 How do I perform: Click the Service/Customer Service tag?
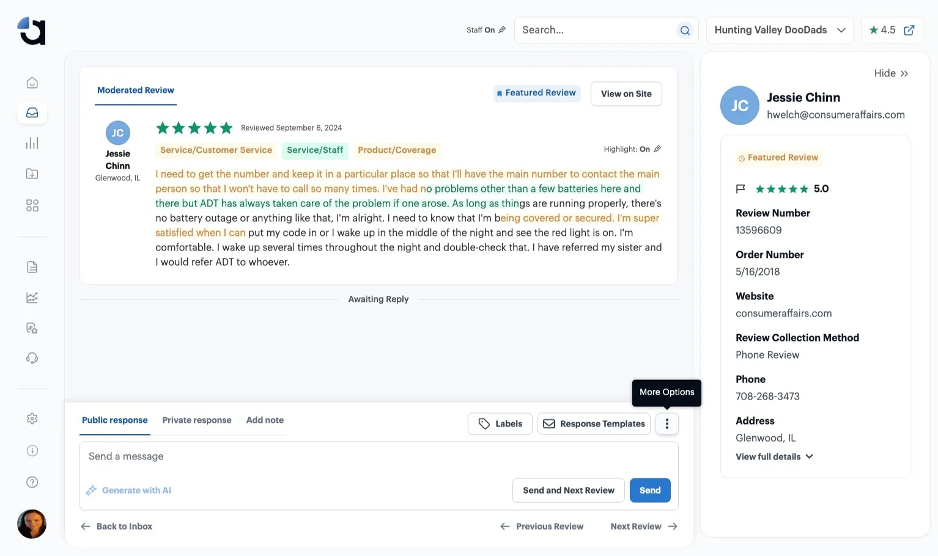click(216, 150)
